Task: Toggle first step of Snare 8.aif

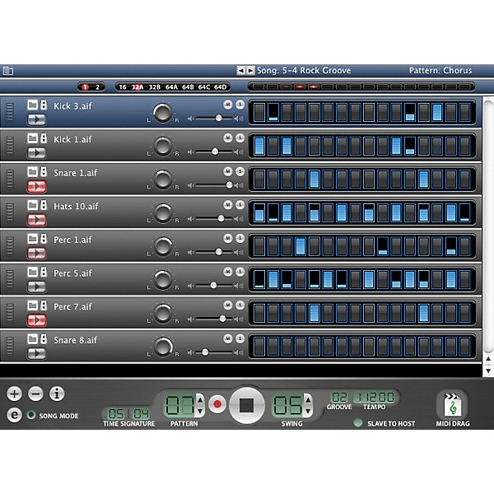Action: pos(259,347)
